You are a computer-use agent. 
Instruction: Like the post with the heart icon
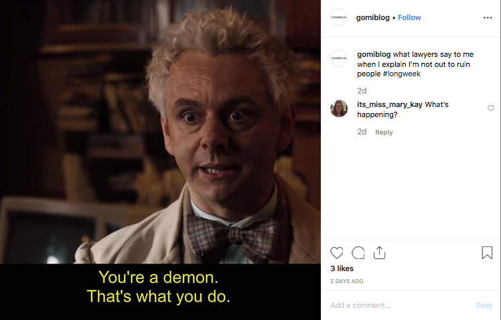[336, 253]
